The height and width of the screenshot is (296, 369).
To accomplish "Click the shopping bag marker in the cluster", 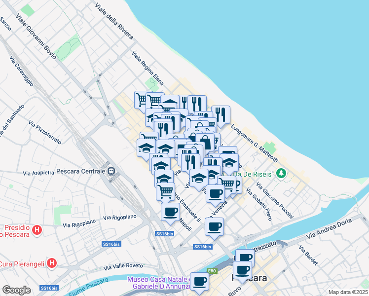I will (205, 143).
